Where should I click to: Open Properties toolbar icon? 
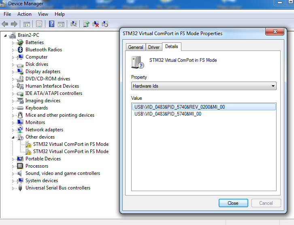(39, 24)
